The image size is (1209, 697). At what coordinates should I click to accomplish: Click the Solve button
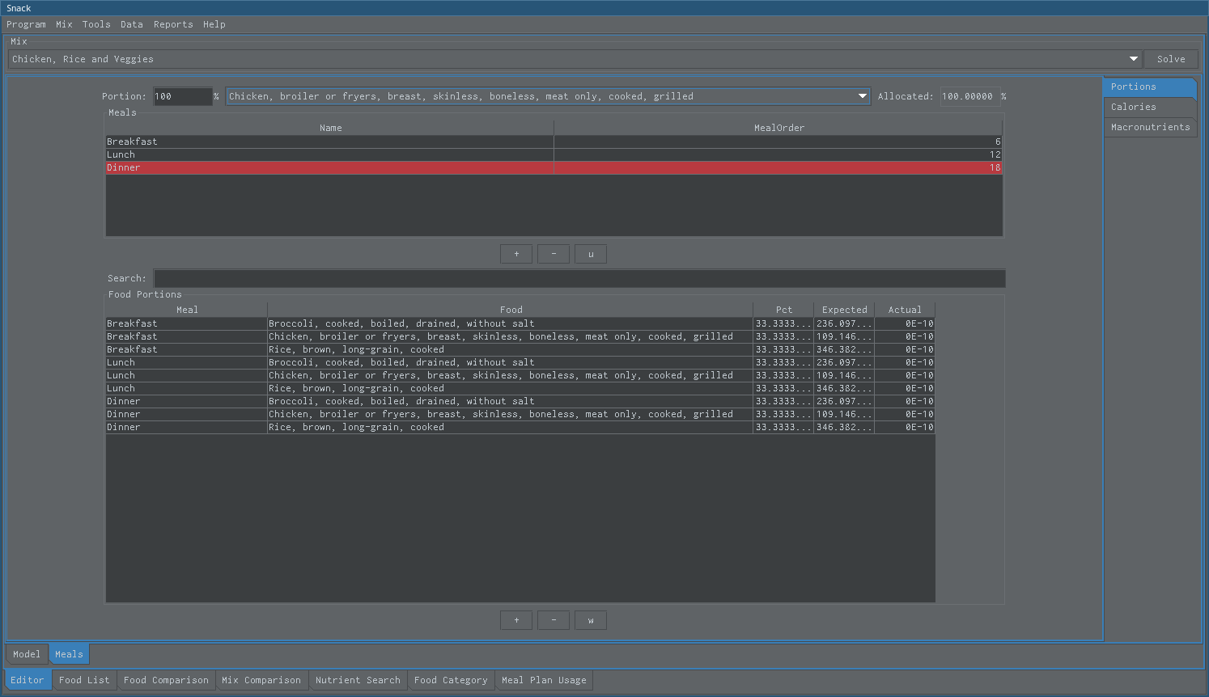1171,59
